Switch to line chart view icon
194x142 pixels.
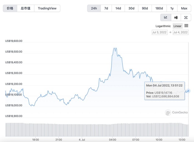click(166, 18)
